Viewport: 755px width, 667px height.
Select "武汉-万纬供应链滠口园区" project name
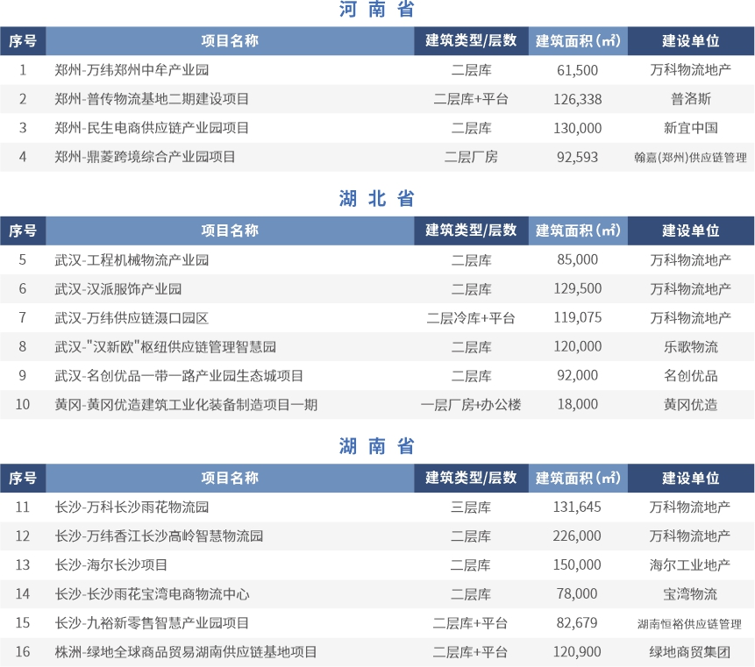(x=132, y=318)
